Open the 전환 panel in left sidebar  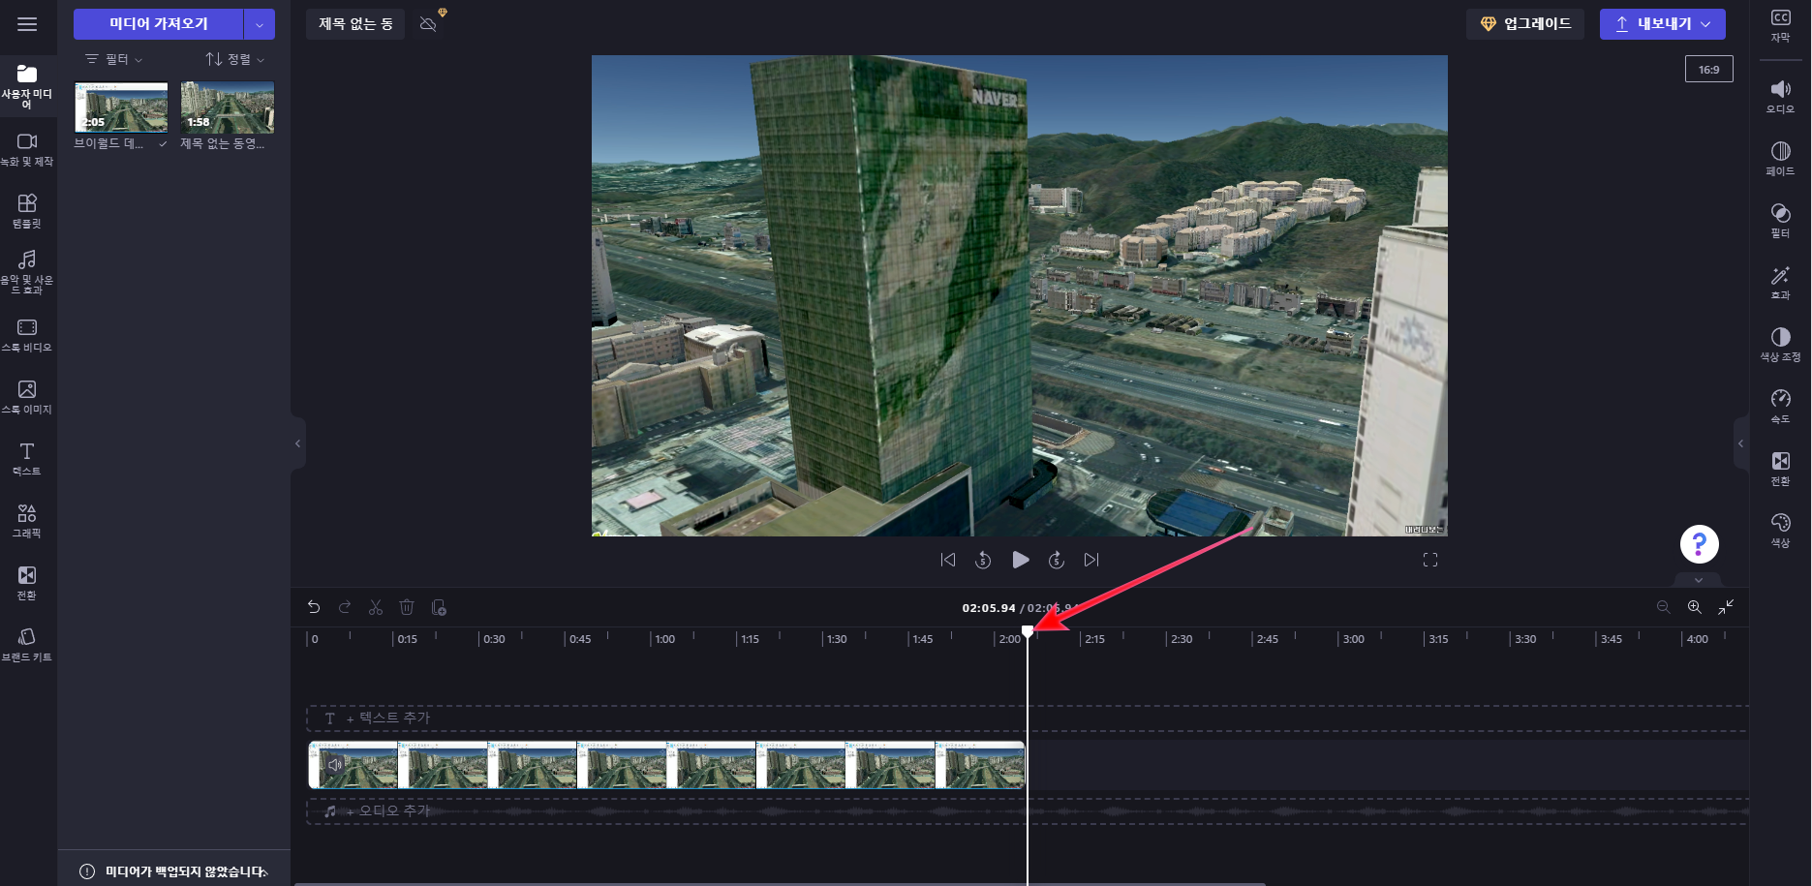(27, 583)
